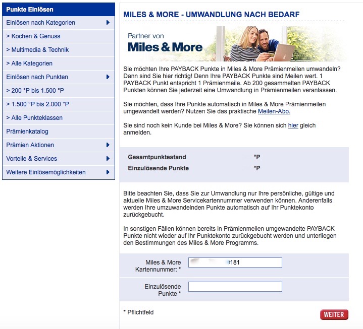This screenshot has height=329, width=363.
Task: Expand the Vorteile & Services arrow
Action: click(x=108, y=159)
